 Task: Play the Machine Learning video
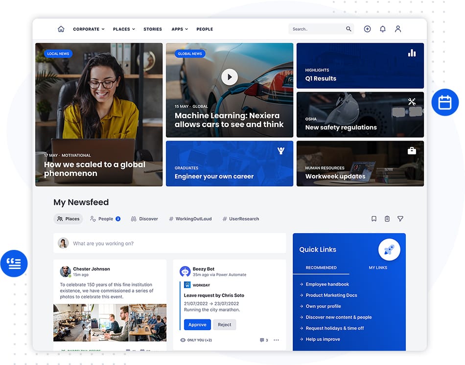click(x=229, y=77)
